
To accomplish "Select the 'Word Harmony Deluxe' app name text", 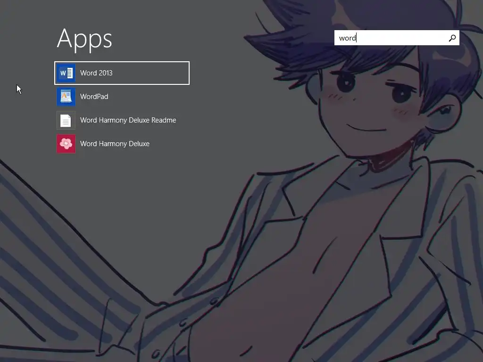I will point(115,144).
